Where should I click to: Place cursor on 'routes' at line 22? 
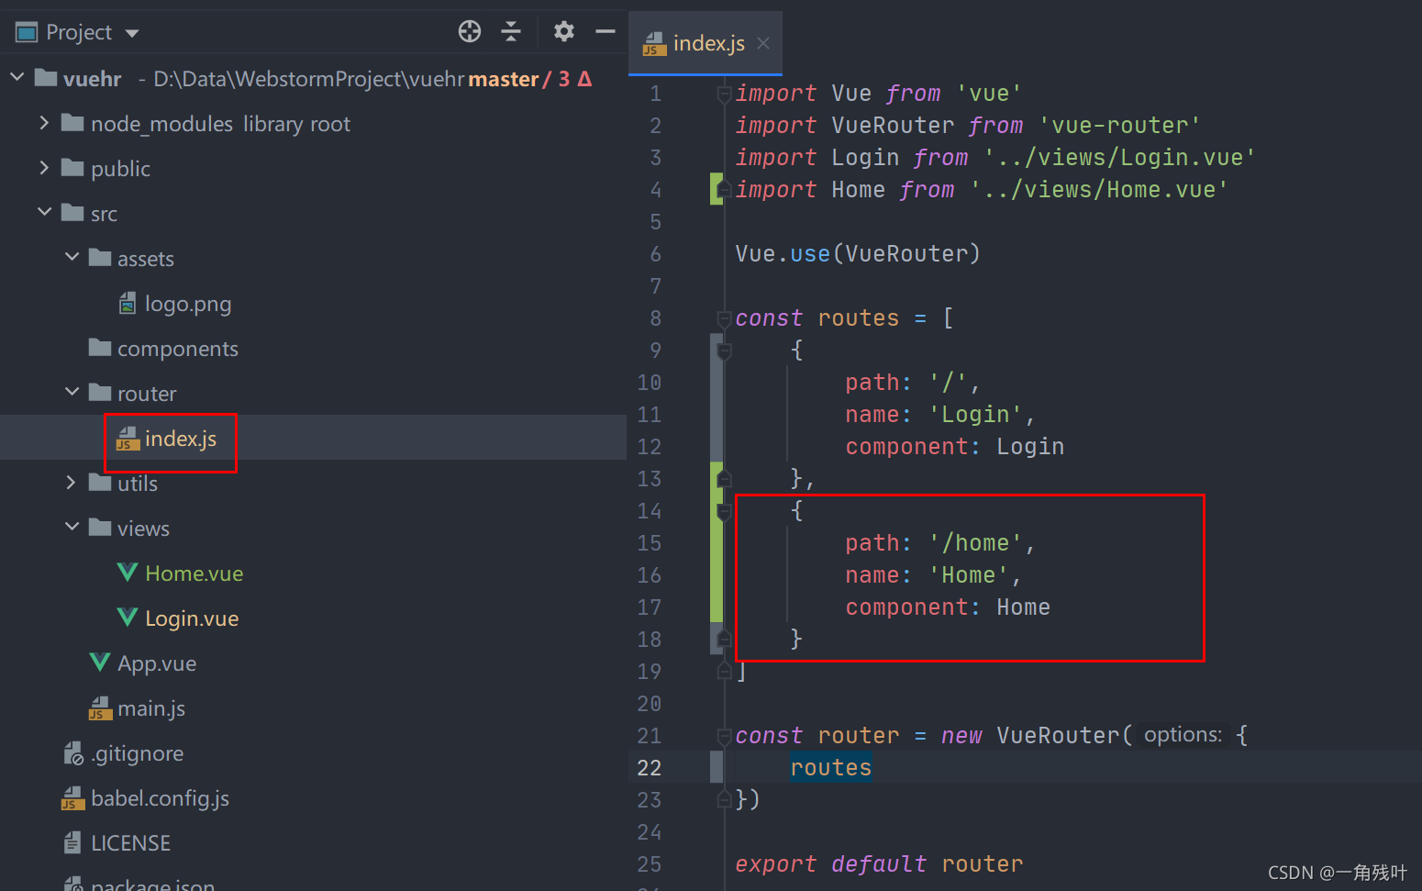click(x=831, y=768)
